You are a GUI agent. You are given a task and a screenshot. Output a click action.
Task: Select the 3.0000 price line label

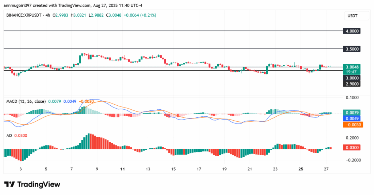click(x=352, y=78)
